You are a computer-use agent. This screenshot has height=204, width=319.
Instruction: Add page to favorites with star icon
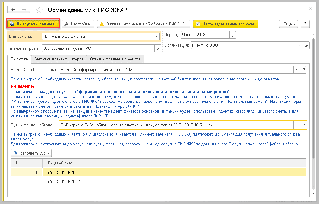[39, 10]
